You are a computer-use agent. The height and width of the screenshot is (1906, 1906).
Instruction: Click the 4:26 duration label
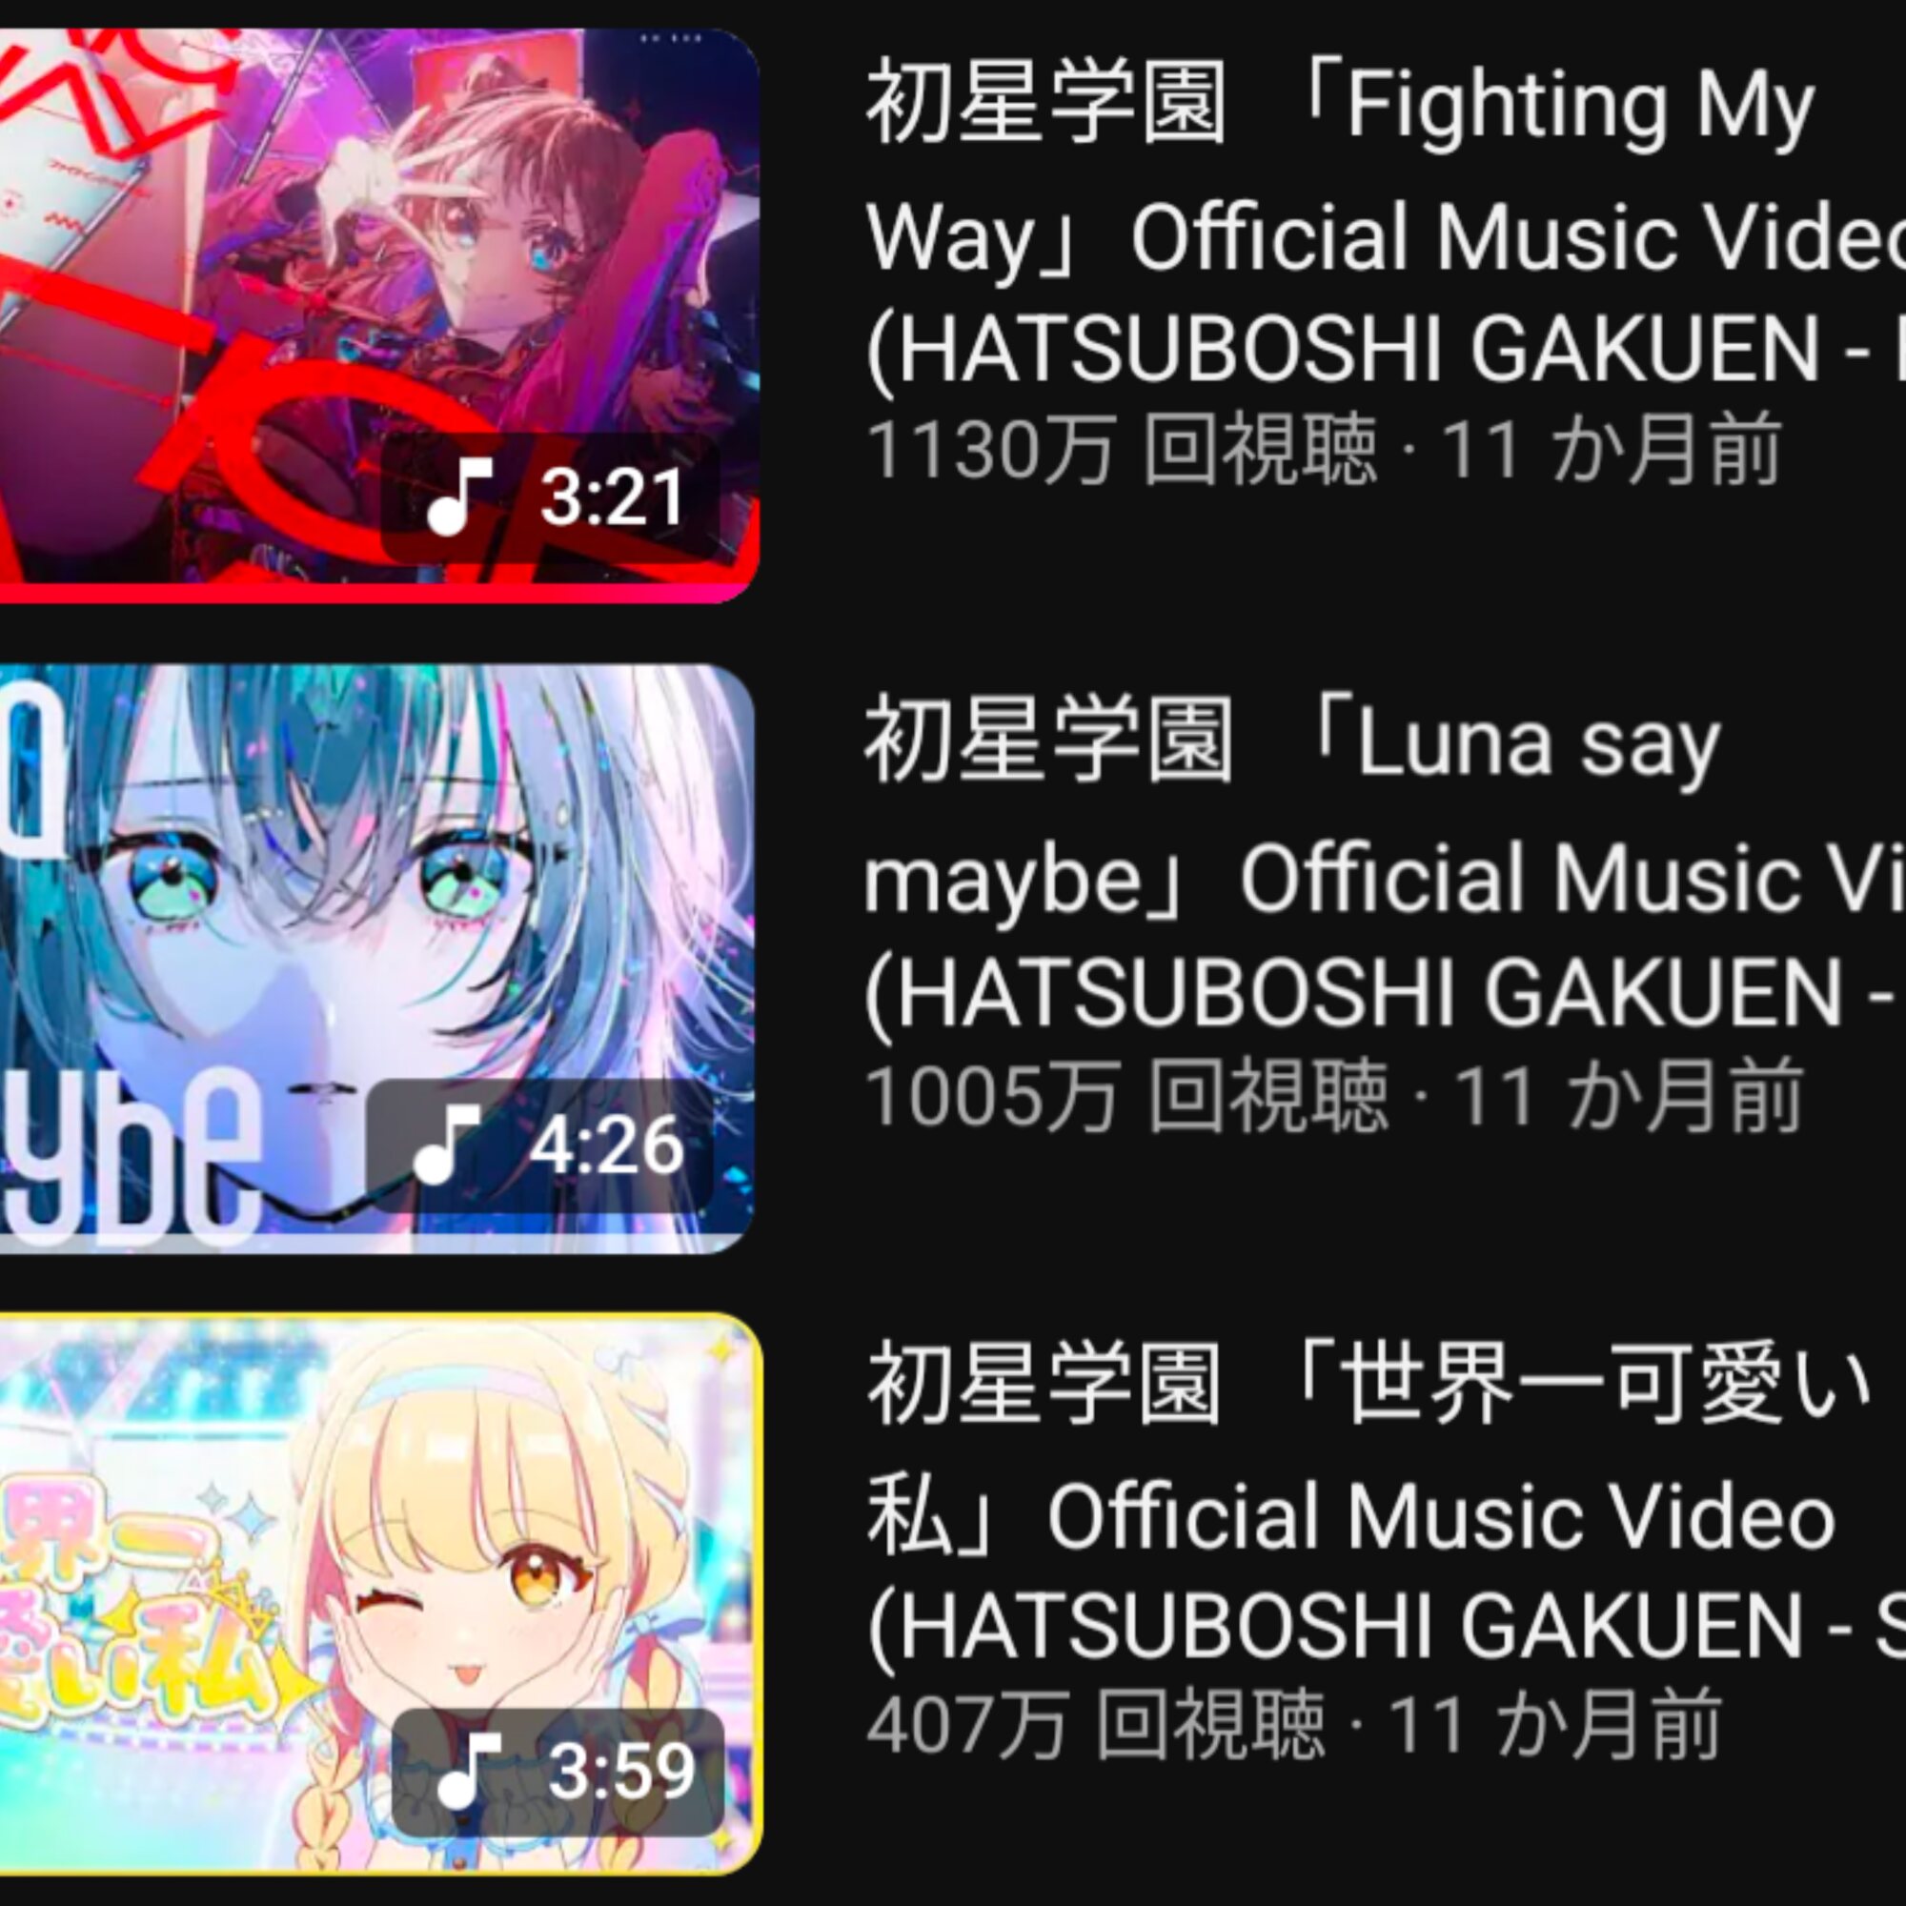tap(606, 1146)
